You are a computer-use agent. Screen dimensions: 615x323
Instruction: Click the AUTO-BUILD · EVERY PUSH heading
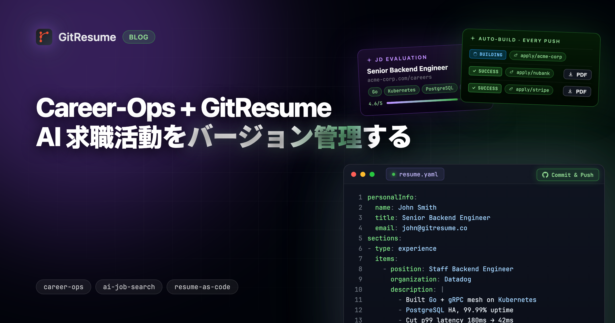tap(519, 40)
